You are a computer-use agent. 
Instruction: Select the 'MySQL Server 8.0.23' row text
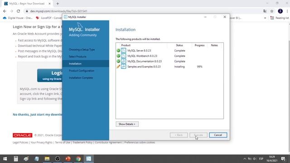click(139, 50)
